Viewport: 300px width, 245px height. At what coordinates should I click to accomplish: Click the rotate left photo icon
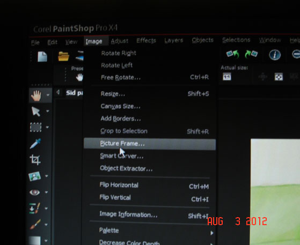click(233, 54)
